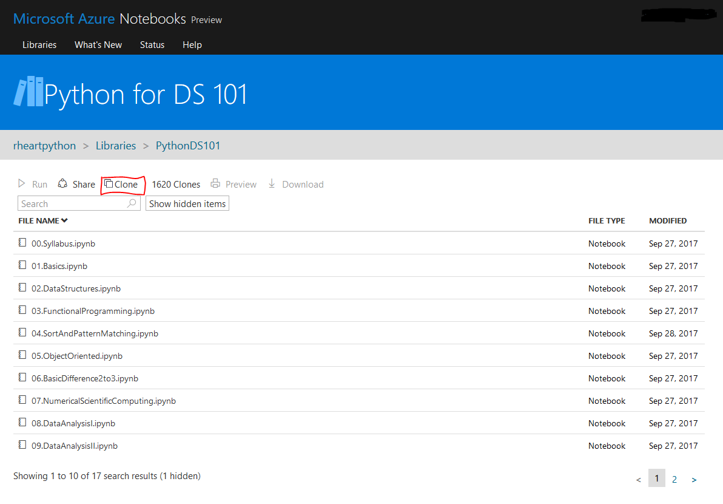
Task: Toggle Show hidden items button
Action: (x=187, y=203)
